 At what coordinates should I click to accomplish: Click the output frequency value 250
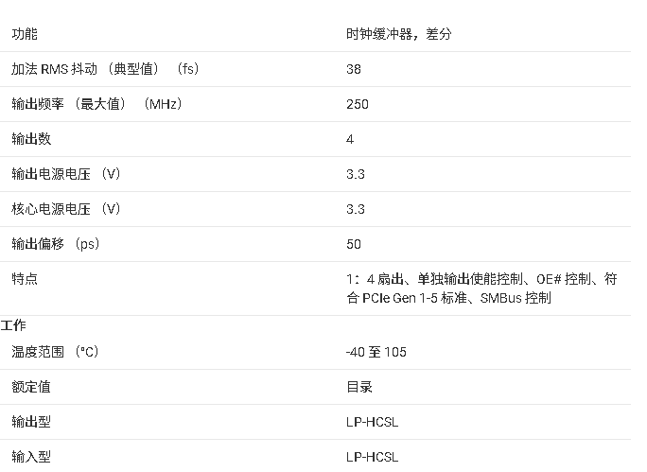pos(358,104)
